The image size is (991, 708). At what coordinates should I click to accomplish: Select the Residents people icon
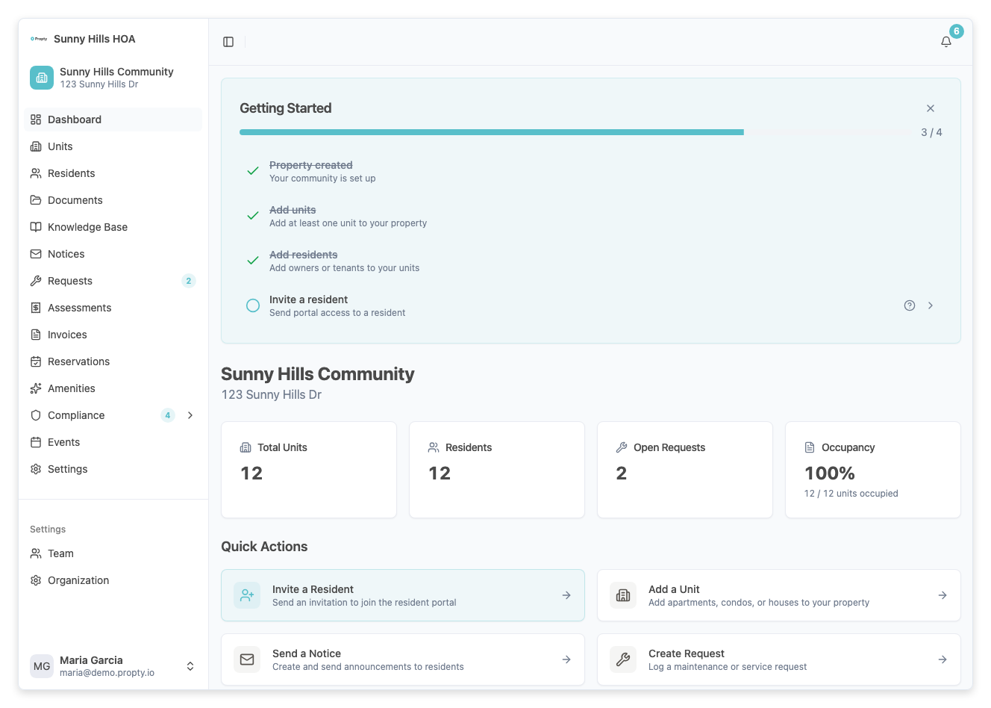click(35, 173)
